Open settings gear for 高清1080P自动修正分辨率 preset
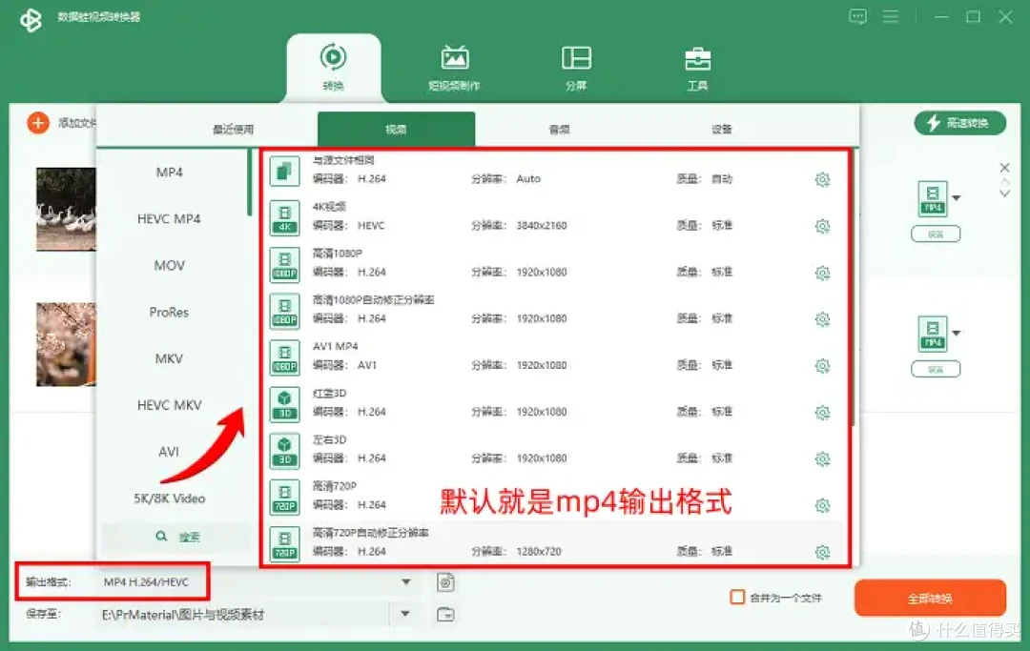The height and width of the screenshot is (651, 1030). [822, 319]
